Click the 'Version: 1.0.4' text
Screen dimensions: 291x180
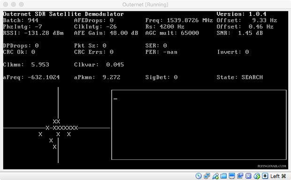coord(241,14)
